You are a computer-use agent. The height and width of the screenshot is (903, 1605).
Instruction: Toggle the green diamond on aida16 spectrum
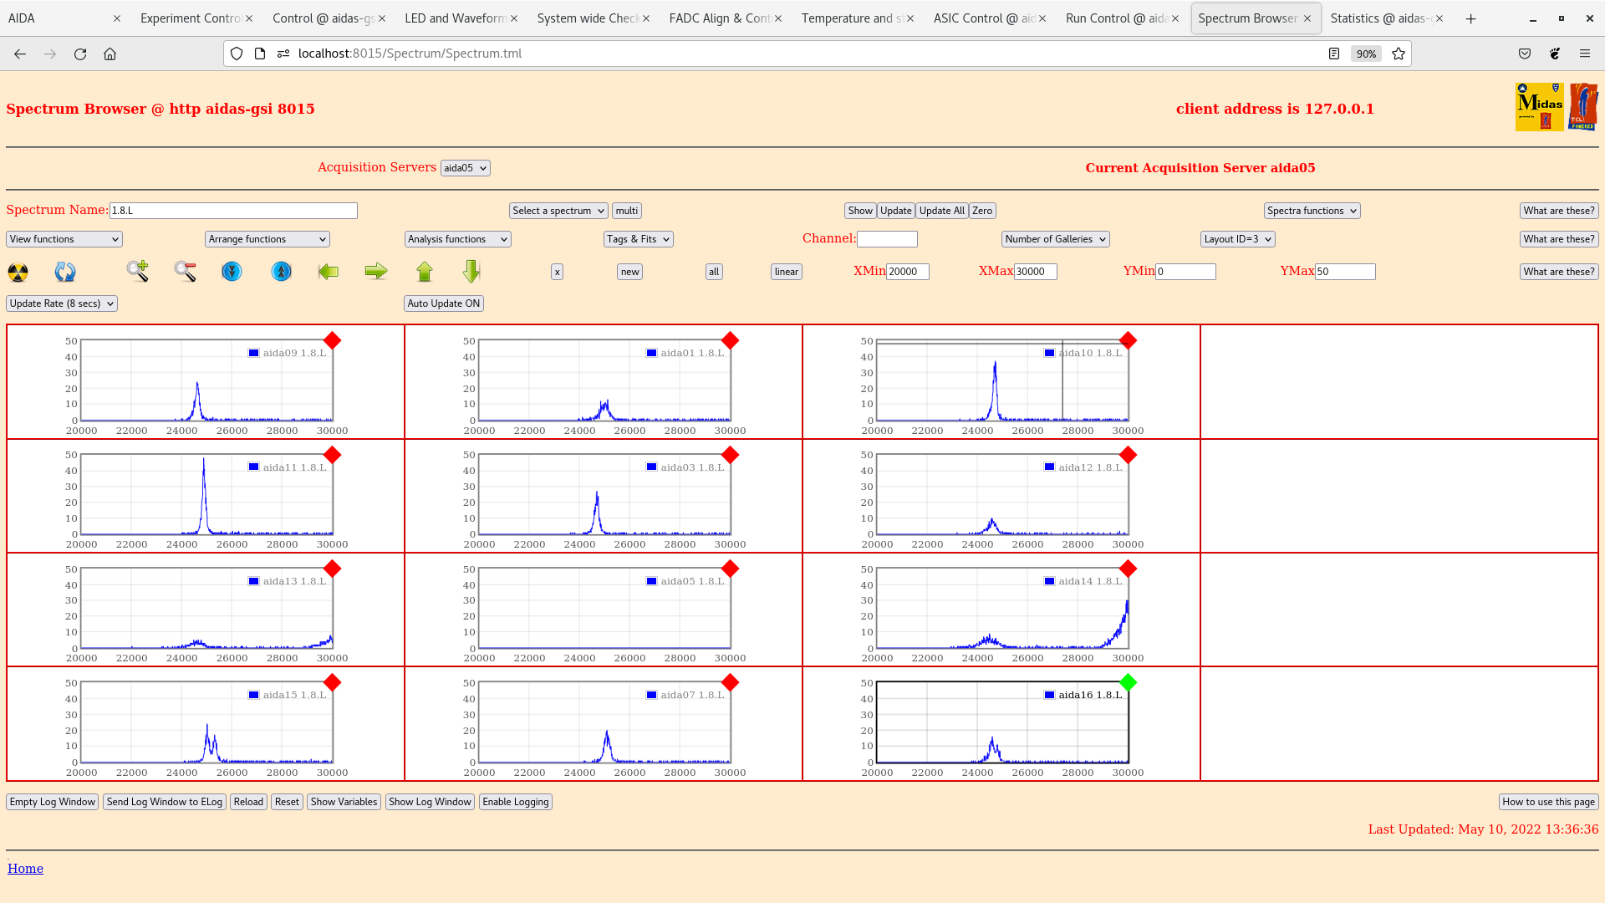[1128, 682]
